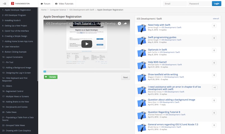Select tutorial 10 - Layout Constraints
Image resolution: width=225 pixels, height=134 pixels.
pos(12,57)
